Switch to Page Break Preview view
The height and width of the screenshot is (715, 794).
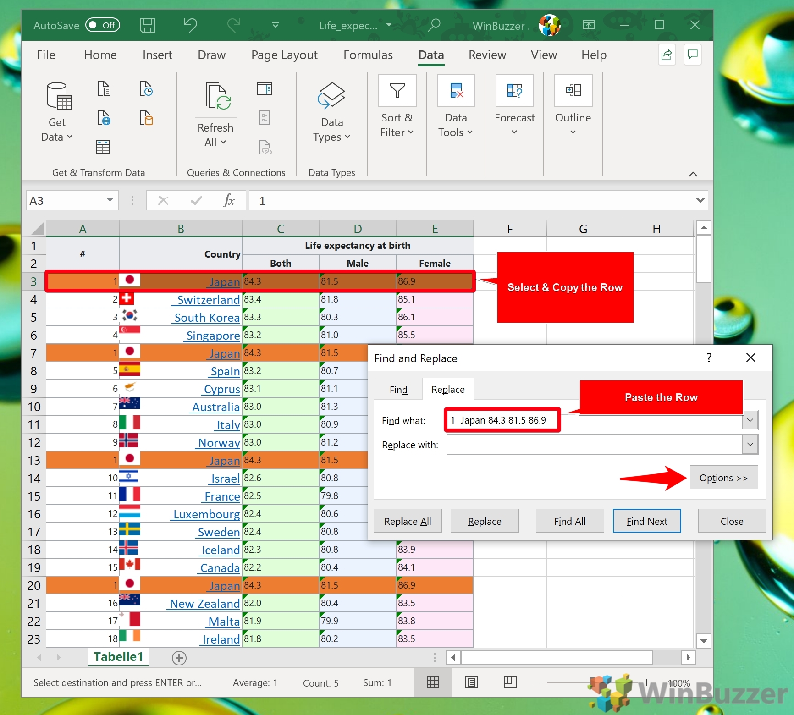510,683
